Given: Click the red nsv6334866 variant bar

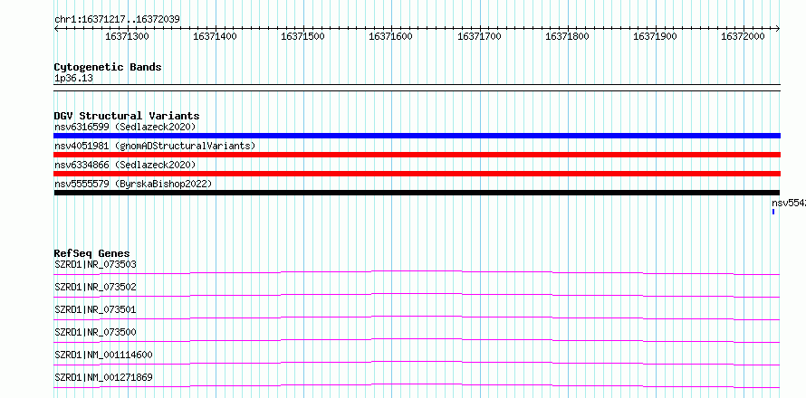Looking at the screenshot, I should click(x=417, y=174).
